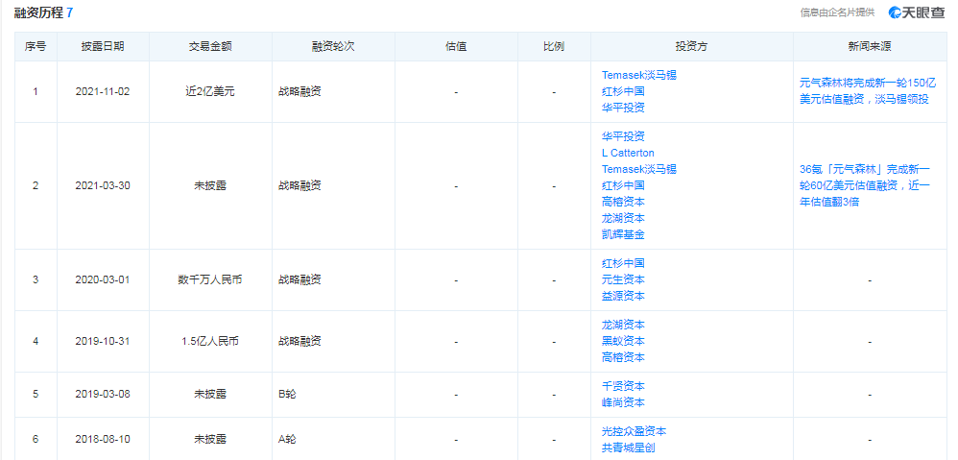This screenshot has width=958, height=460.
Task: Open 千贤资本 investor link
Action: point(623,386)
